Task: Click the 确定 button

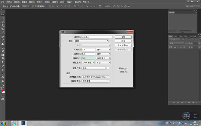Action: (123, 37)
